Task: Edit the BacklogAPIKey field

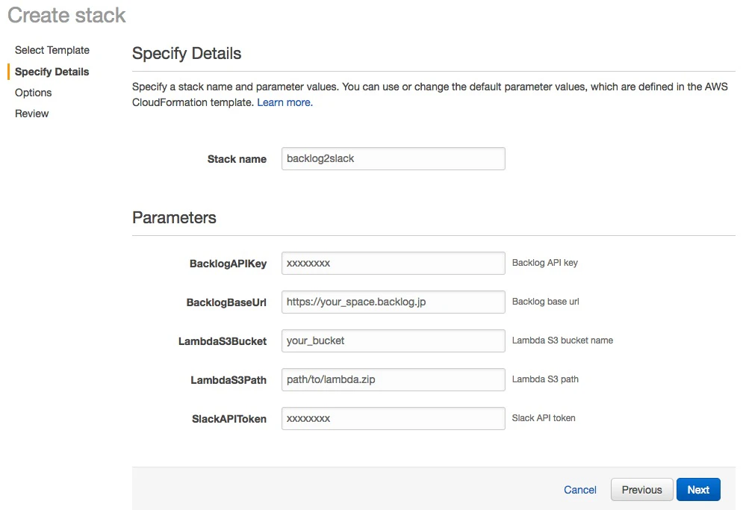Action: click(394, 263)
